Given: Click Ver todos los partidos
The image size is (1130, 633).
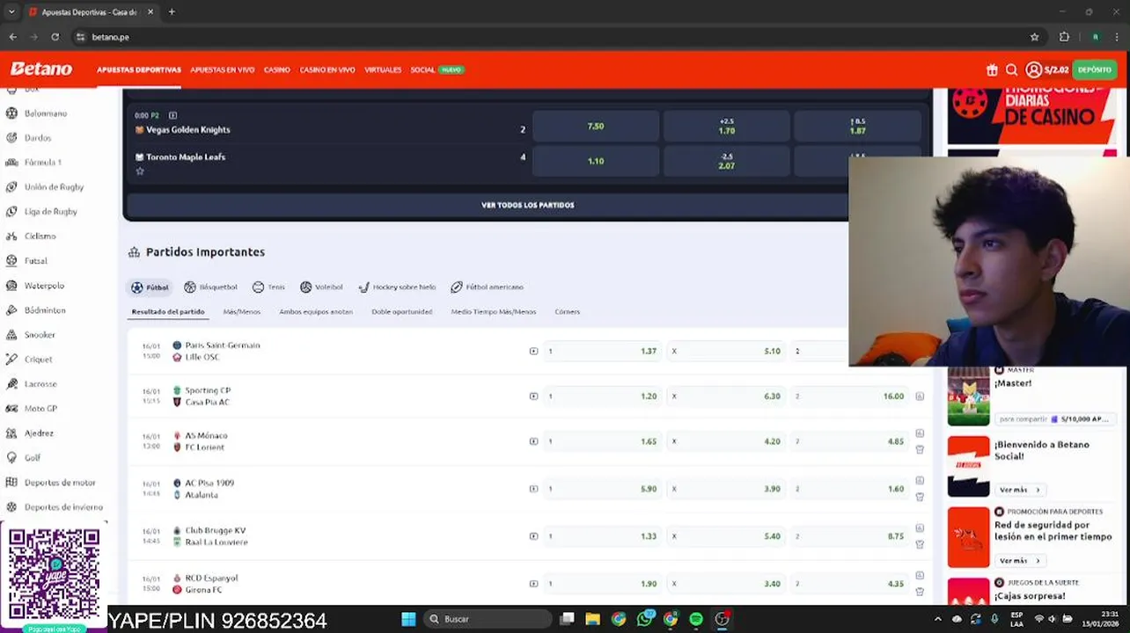Looking at the screenshot, I should 528,206.
